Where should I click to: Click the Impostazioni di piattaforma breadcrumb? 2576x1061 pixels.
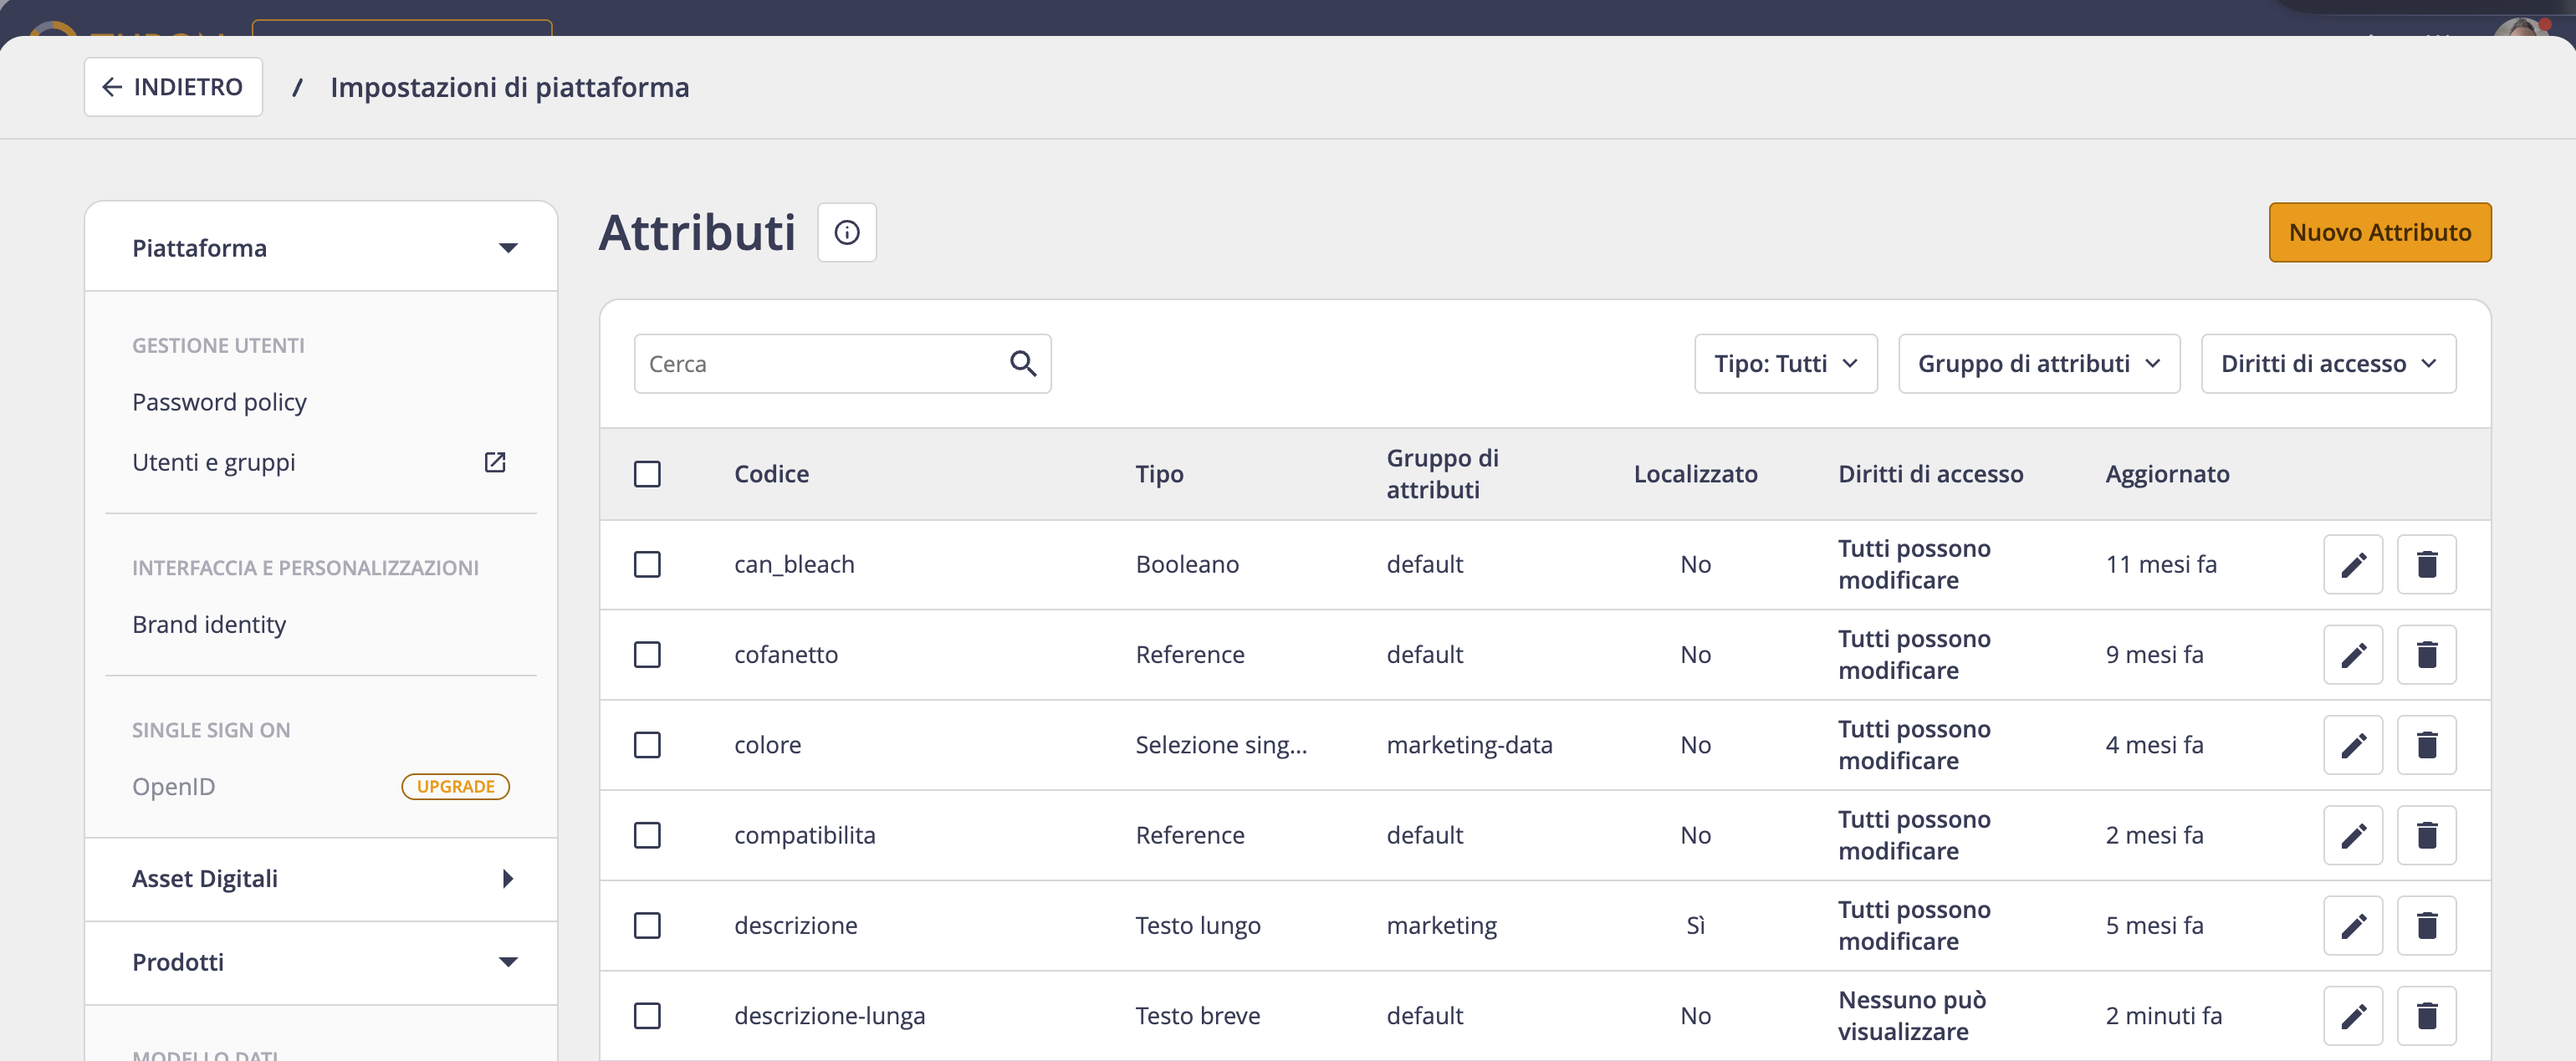509,88
